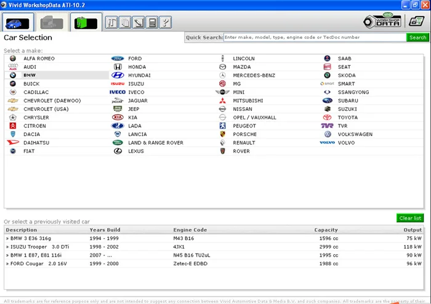The width and height of the screenshot is (431, 304).
Task: Choose LEXUS from the make list
Action: click(x=136, y=151)
